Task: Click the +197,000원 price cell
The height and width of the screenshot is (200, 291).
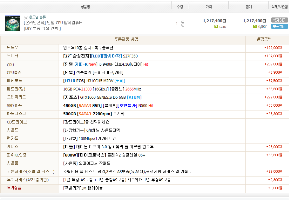Action: [x=273, y=56]
